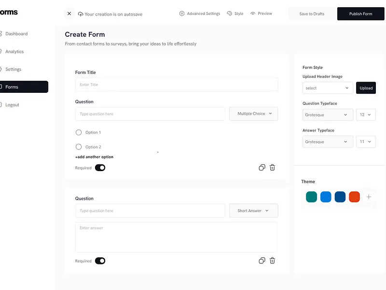Toggle Required off for the Multiple Choice question
Image resolution: width=386 pixels, height=290 pixels.
tap(100, 167)
